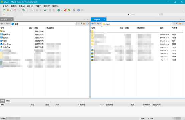Click the 二进制 status bar entry
This screenshot has height=120, width=185.
click(142, 118)
